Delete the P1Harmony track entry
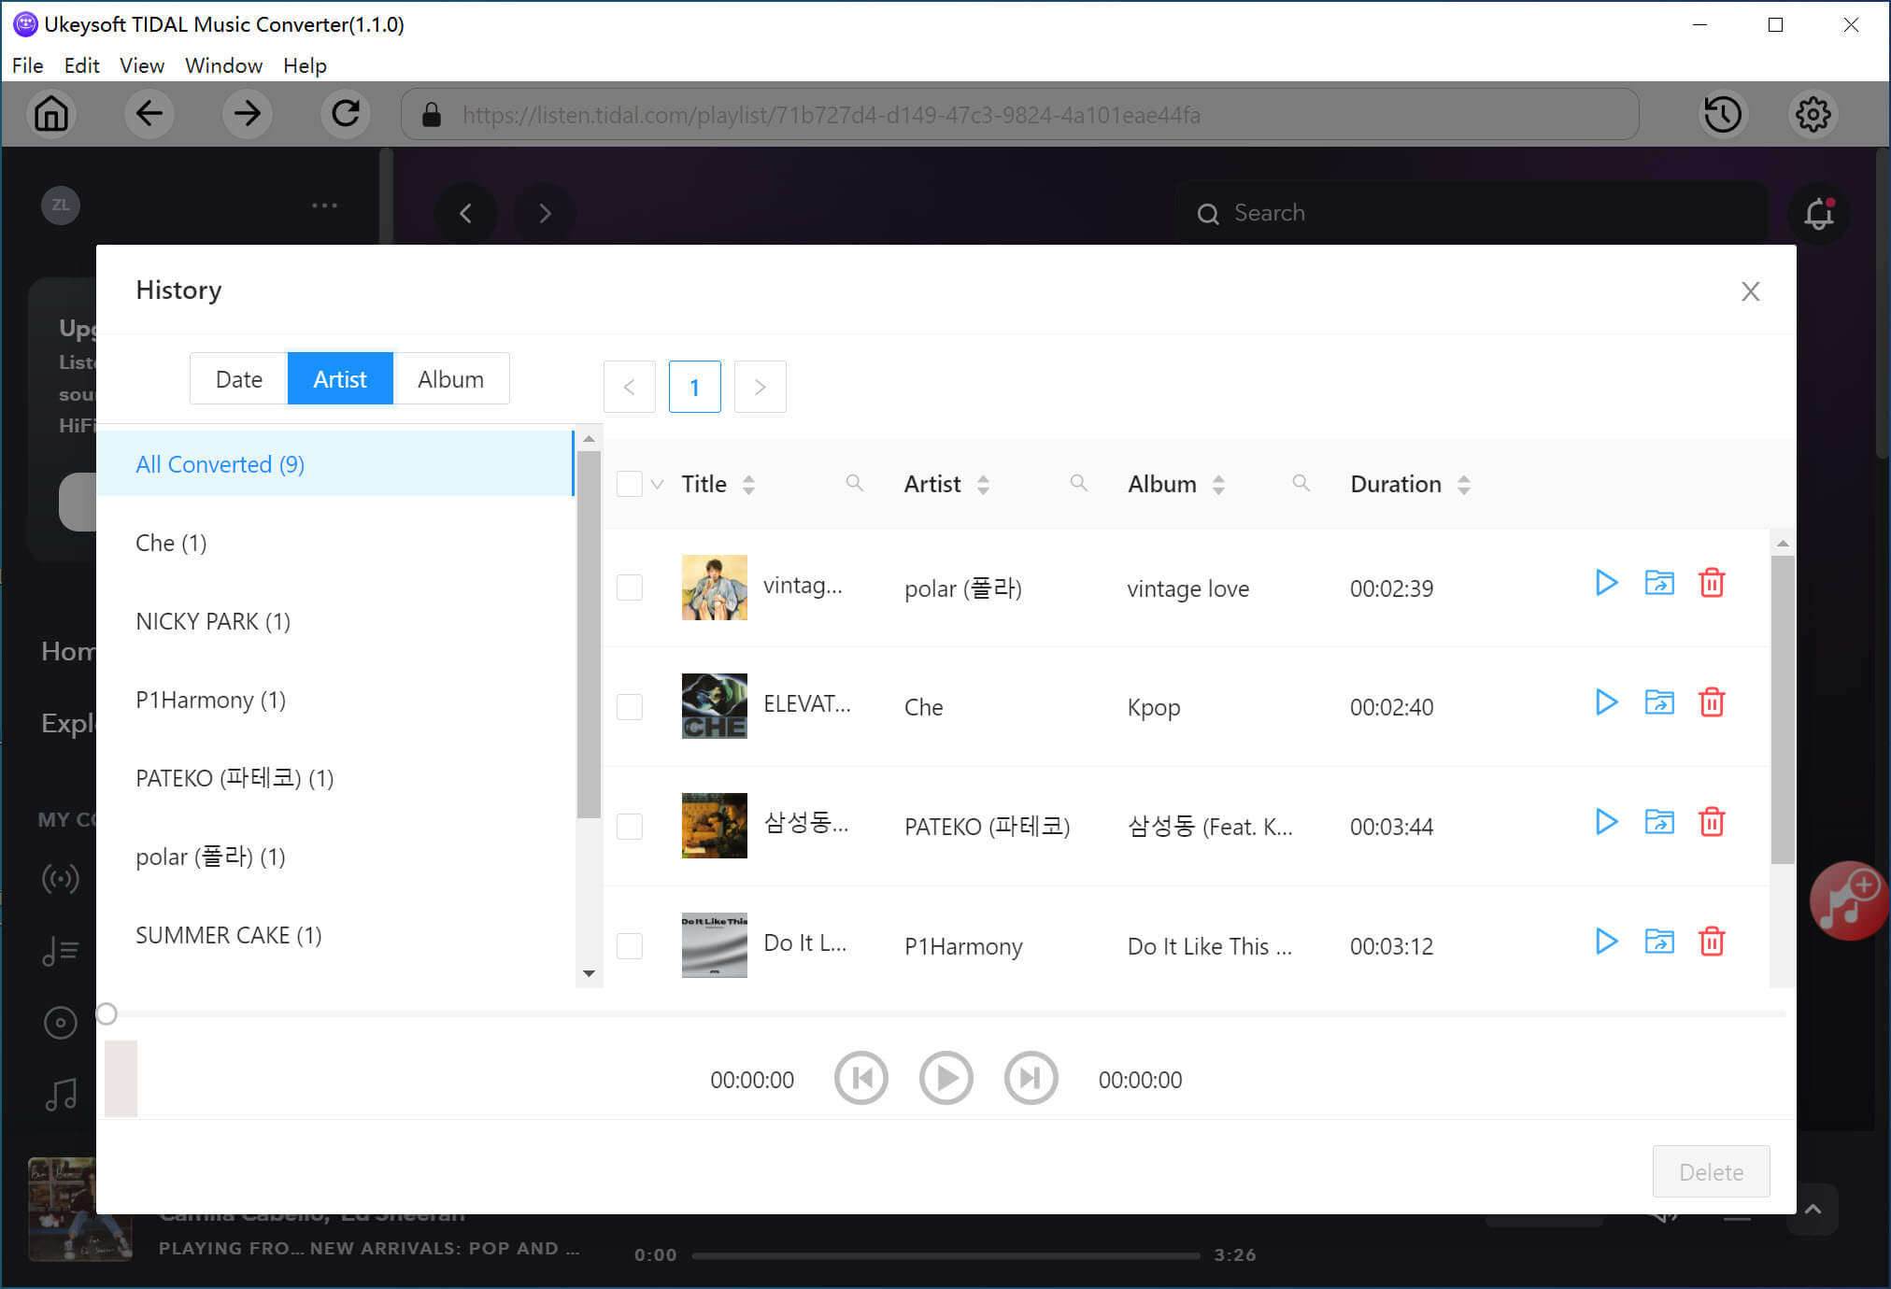The height and width of the screenshot is (1289, 1891). pyautogui.click(x=1712, y=942)
